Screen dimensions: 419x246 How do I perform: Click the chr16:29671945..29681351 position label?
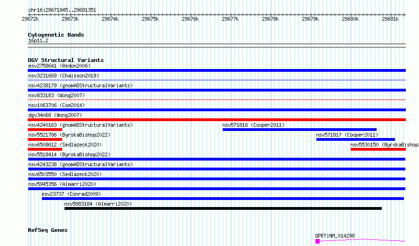pyautogui.click(x=62, y=10)
